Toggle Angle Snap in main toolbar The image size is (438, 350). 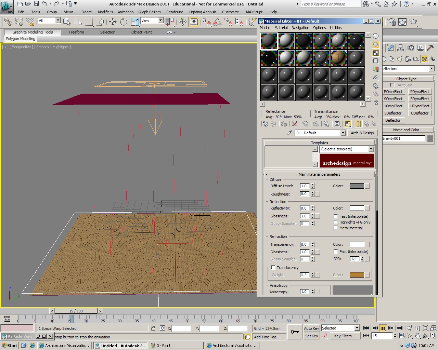(x=217, y=22)
